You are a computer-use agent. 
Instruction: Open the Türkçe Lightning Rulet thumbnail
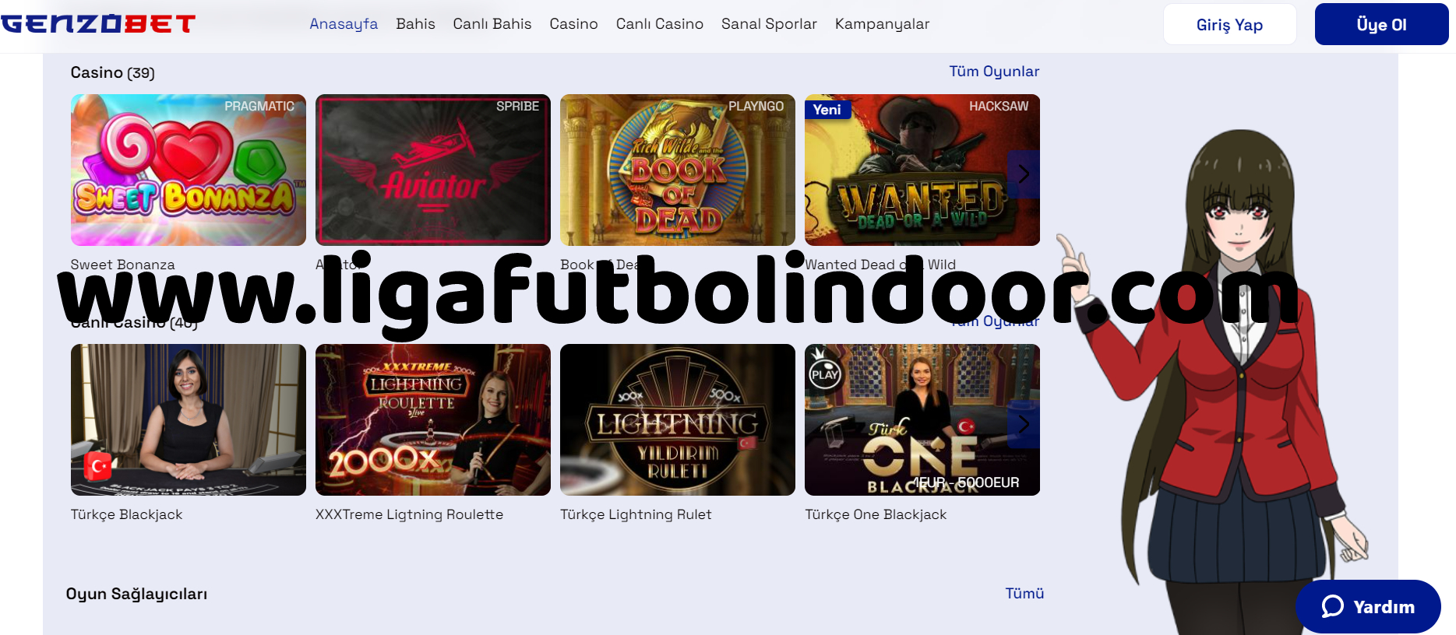pos(678,420)
